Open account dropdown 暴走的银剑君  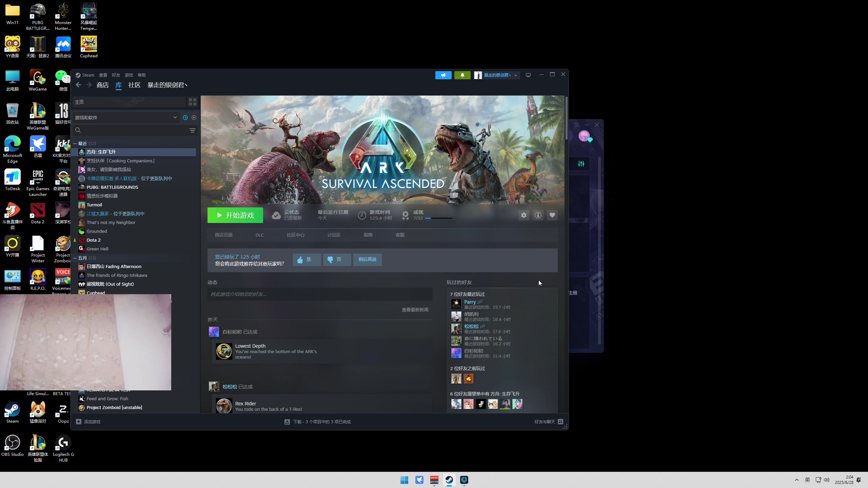click(x=497, y=75)
